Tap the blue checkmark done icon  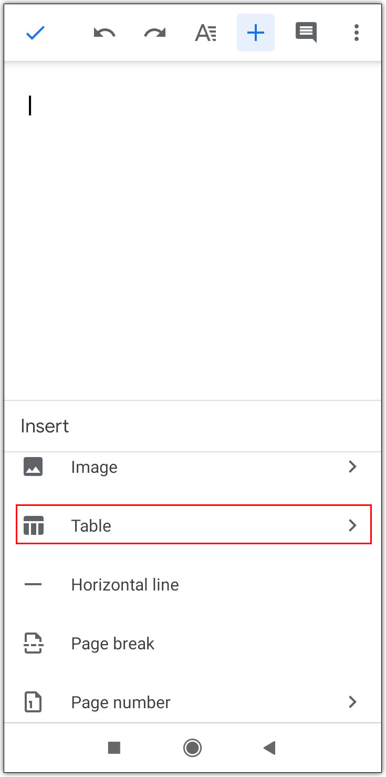(x=35, y=34)
